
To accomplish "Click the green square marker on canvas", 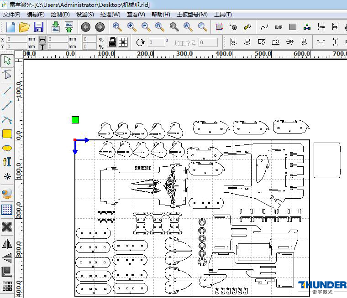I will pyautogui.click(x=75, y=120).
